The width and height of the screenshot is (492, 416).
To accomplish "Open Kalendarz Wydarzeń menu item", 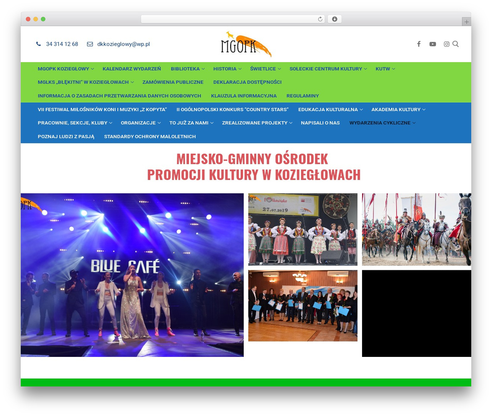I will 132,69.
